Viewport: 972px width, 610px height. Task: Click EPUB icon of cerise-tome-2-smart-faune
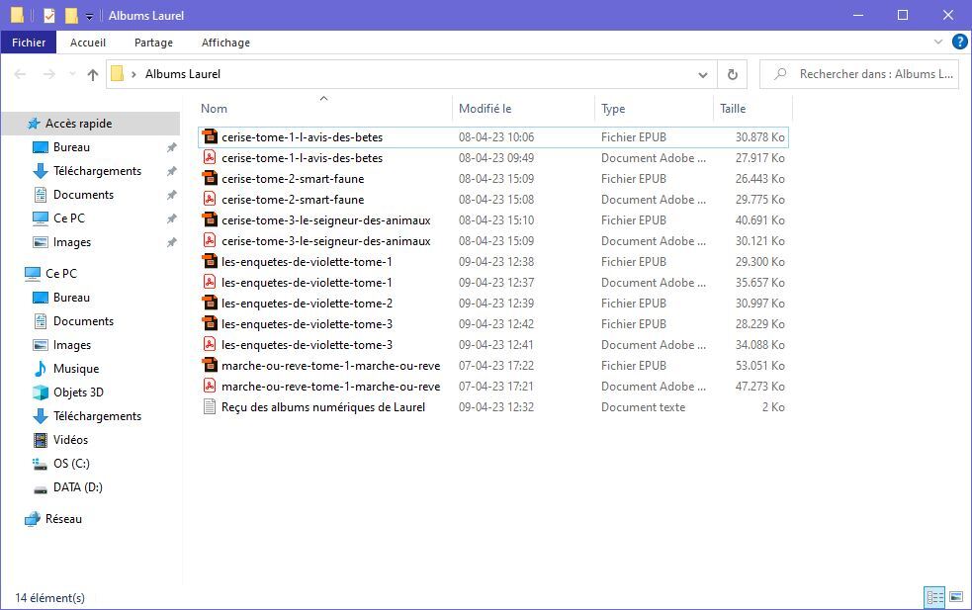click(211, 179)
